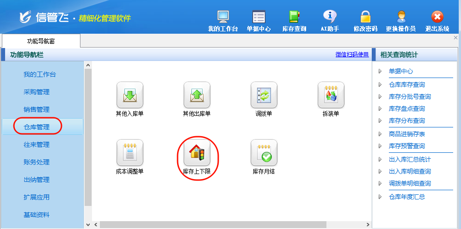This screenshot has height=229, width=461.
Task: Open the 成本调整单 calculator icon
Action: (129, 153)
